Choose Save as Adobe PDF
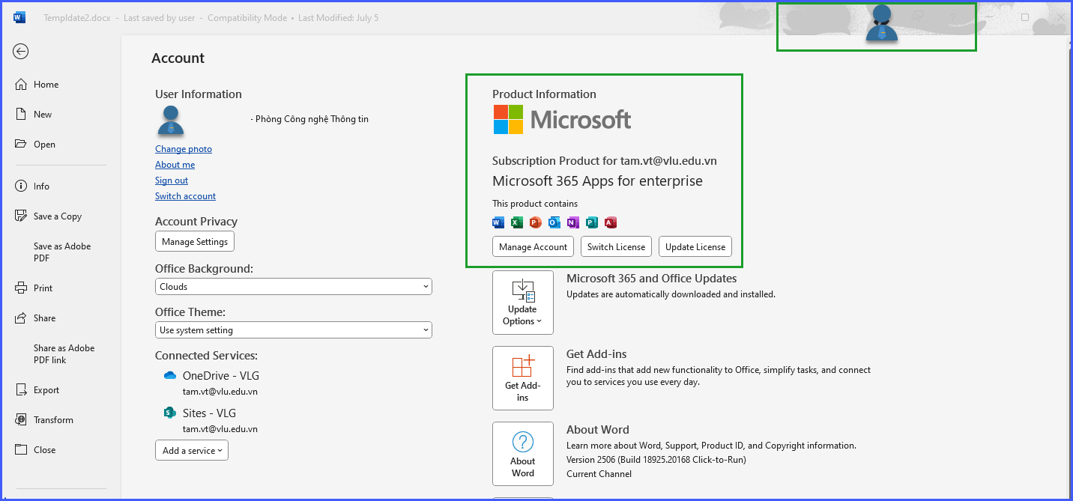This screenshot has height=501, width=1073. 62,252
